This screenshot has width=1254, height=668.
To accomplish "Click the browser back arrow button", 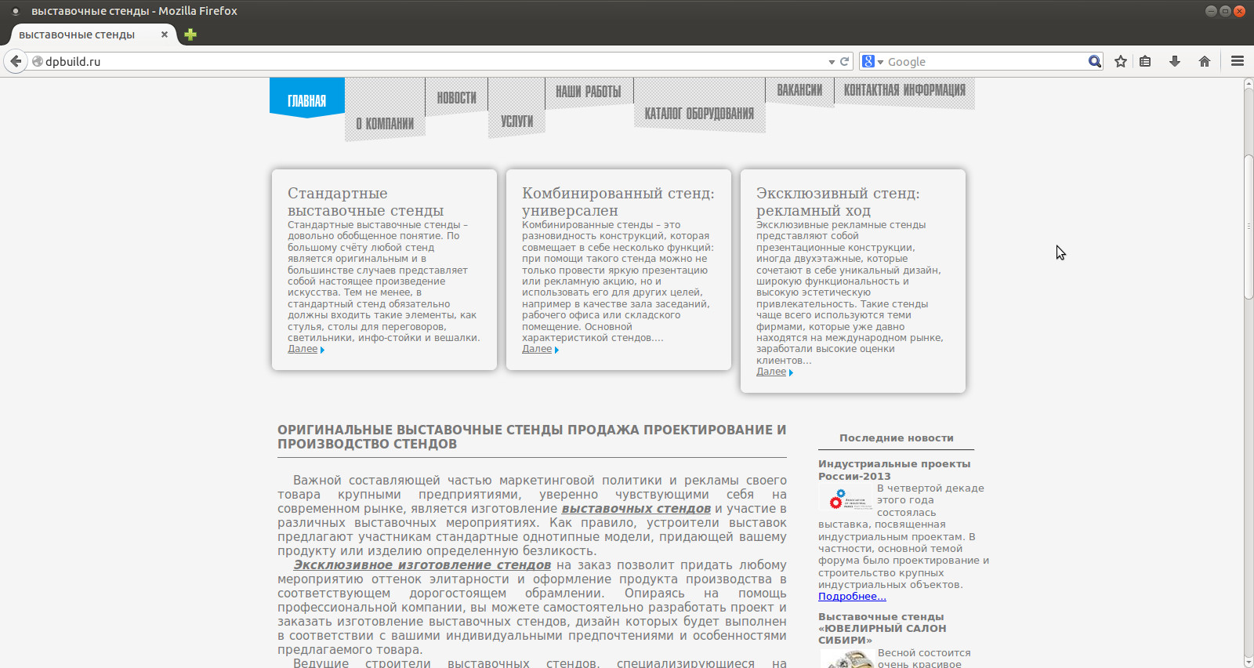I will point(16,61).
